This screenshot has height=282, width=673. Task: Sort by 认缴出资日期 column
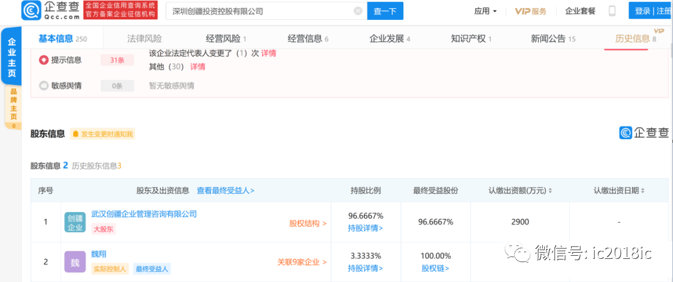point(619,190)
